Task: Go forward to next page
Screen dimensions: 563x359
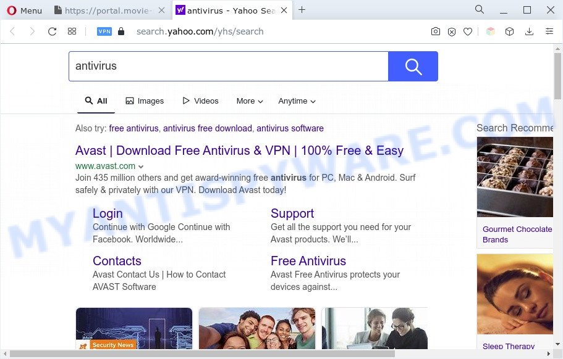Action: click(x=32, y=31)
